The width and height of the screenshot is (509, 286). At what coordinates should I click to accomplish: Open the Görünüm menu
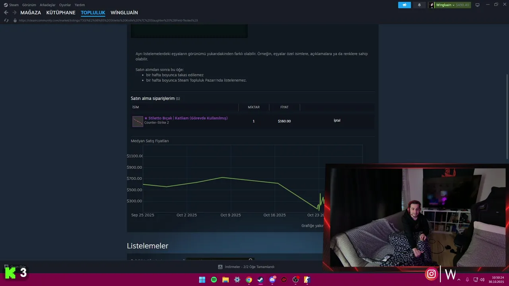[29, 5]
